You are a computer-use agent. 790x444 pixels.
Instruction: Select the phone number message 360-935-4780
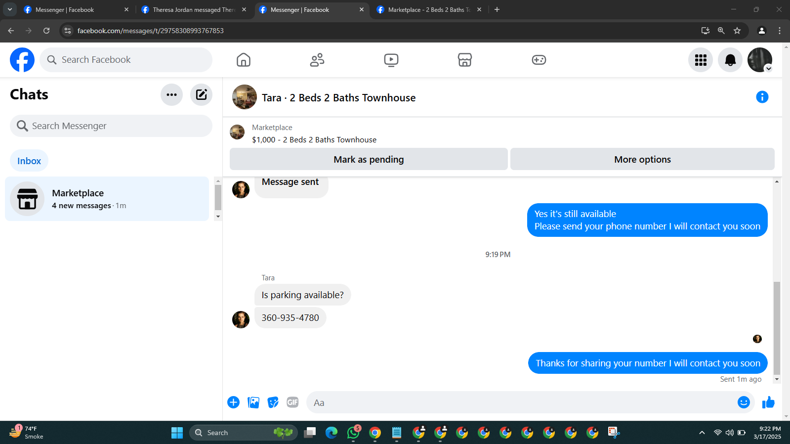290,317
